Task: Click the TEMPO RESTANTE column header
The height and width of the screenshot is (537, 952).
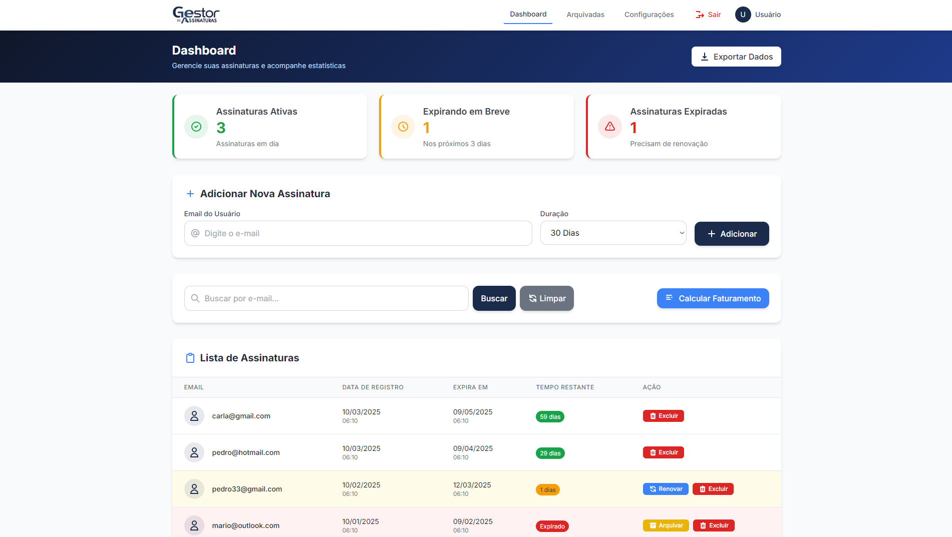Action: (x=565, y=387)
